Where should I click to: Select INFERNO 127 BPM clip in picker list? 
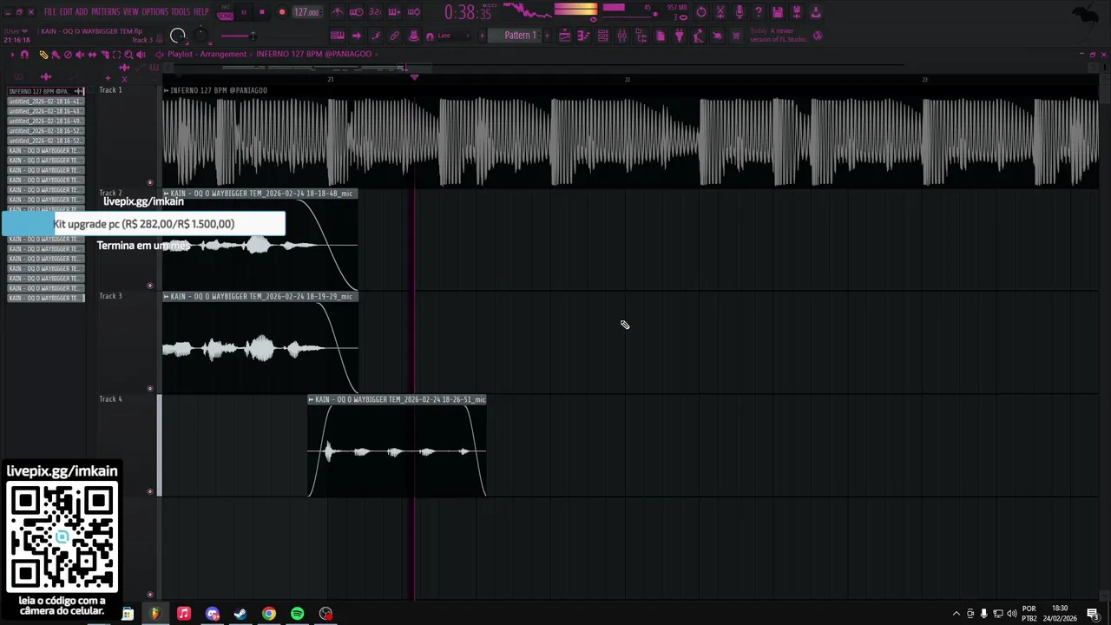point(46,91)
